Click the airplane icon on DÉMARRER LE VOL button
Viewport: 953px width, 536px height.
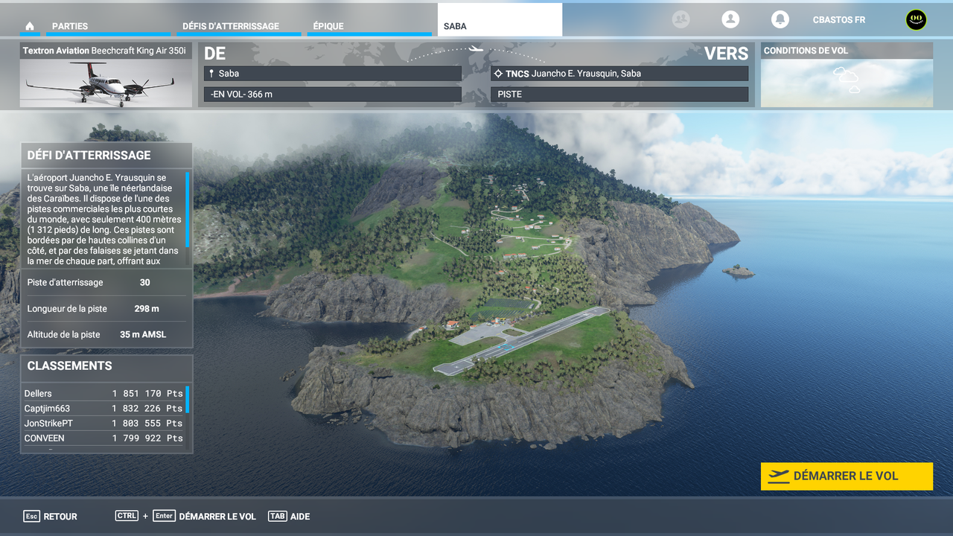click(x=780, y=476)
